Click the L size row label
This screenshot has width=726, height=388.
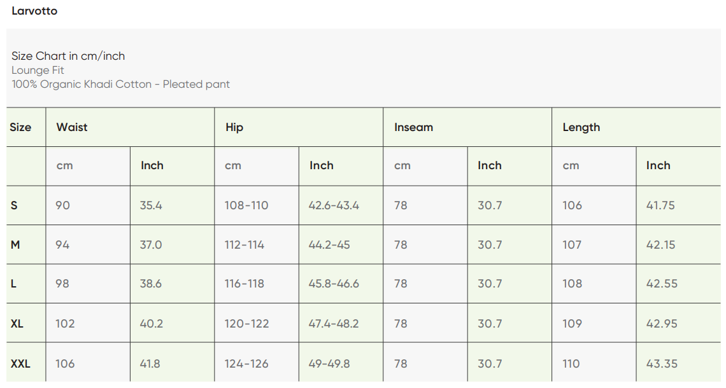pyautogui.click(x=14, y=284)
